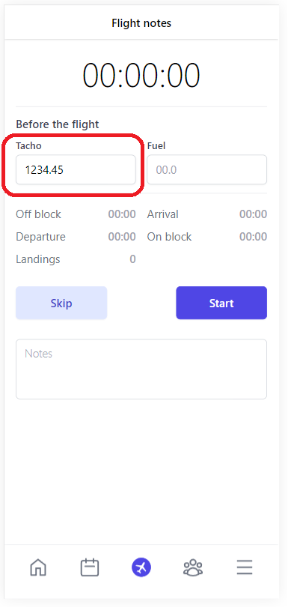Click the Flight notes header title
This screenshot has height=607, width=288.
(x=141, y=23)
